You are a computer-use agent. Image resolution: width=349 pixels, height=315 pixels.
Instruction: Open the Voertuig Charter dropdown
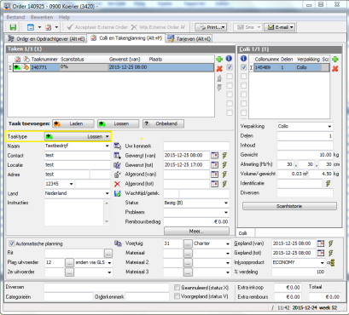click(x=228, y=243)
